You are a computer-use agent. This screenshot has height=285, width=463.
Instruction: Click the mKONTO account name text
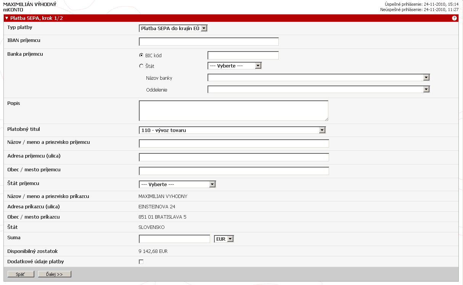(13, 10)
